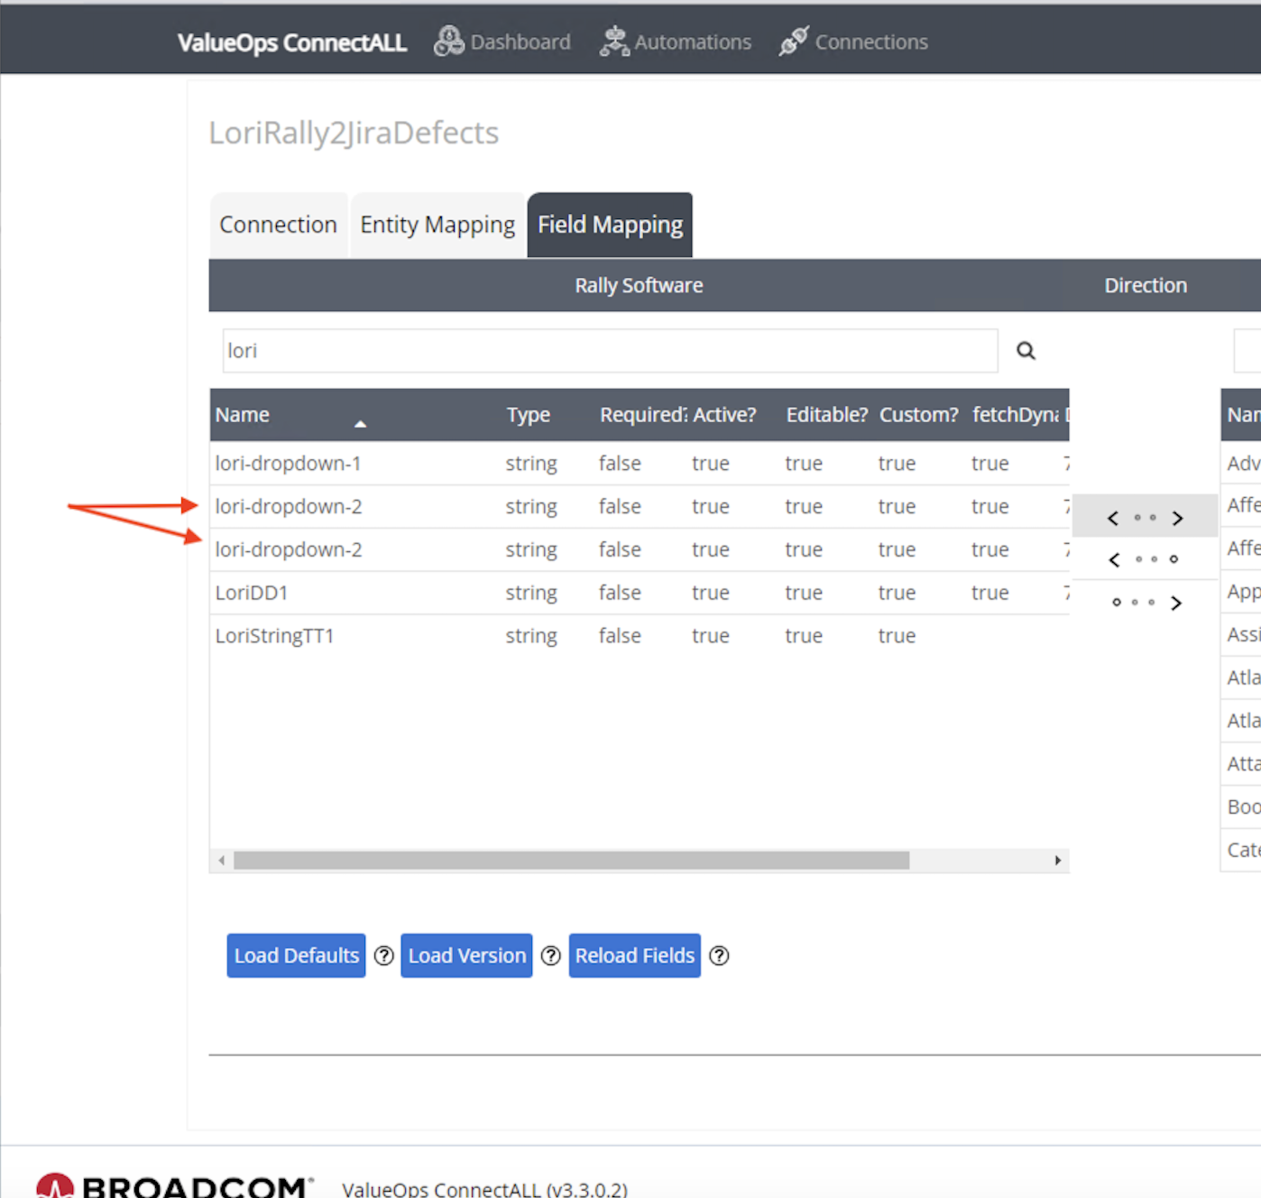Open Automations from the robot icon
The image size is (1261, 1198).
point(614,41)
